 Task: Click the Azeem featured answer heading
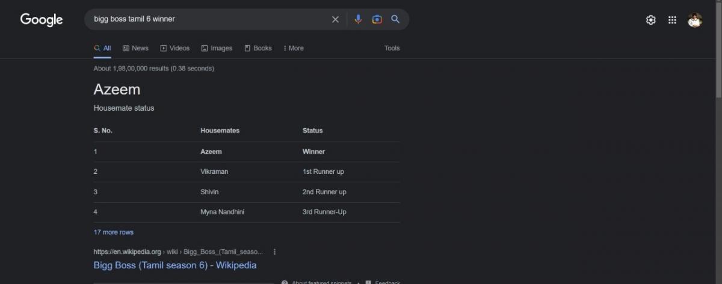(117, 90)
